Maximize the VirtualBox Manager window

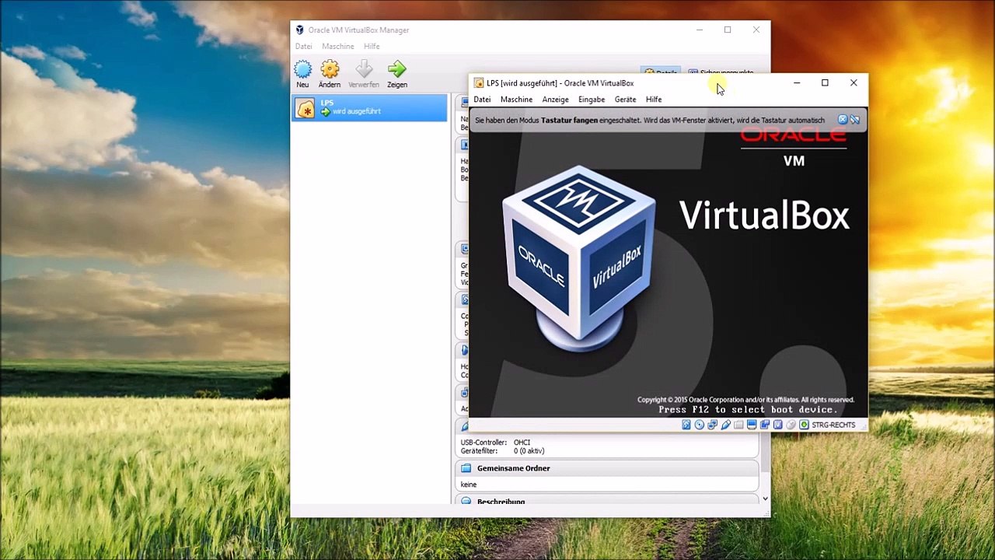tap(728, 30)
